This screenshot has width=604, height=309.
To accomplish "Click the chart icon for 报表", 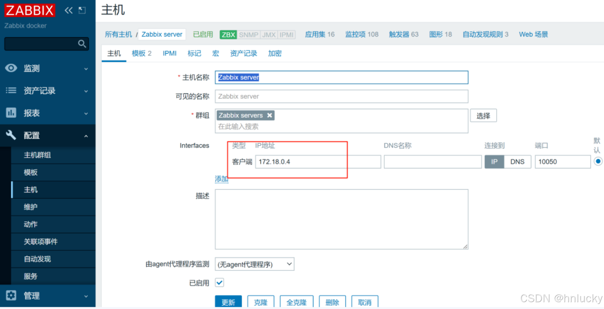I will click(11, 113).
